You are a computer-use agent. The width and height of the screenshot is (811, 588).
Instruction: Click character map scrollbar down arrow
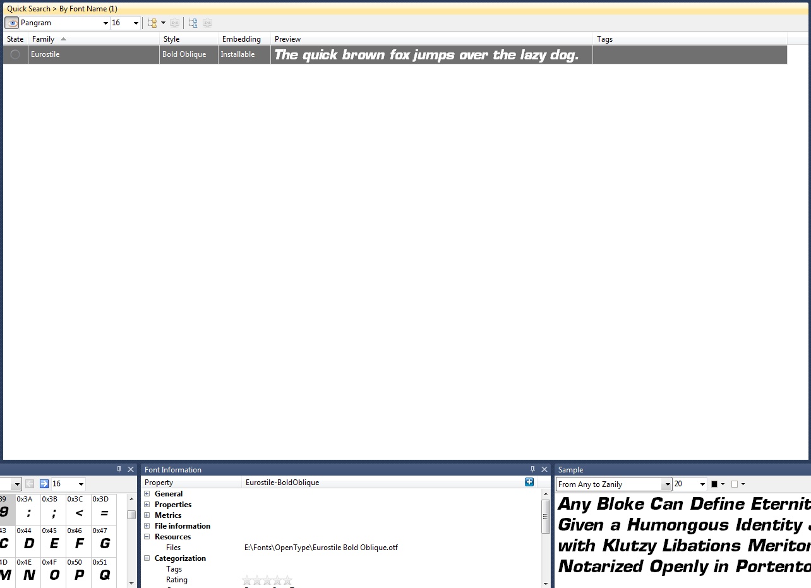coord(131,583)
